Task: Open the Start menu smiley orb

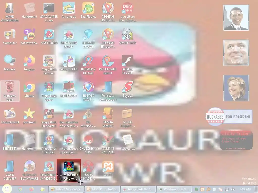Action: click(x=7, y=189)
